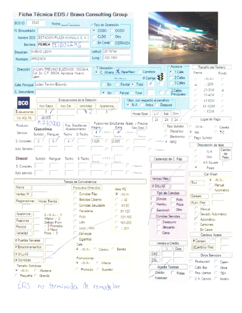This screenshot has height=313, width=242.
Task: Select the CODO operation type
Action: (x=94, y=30)
